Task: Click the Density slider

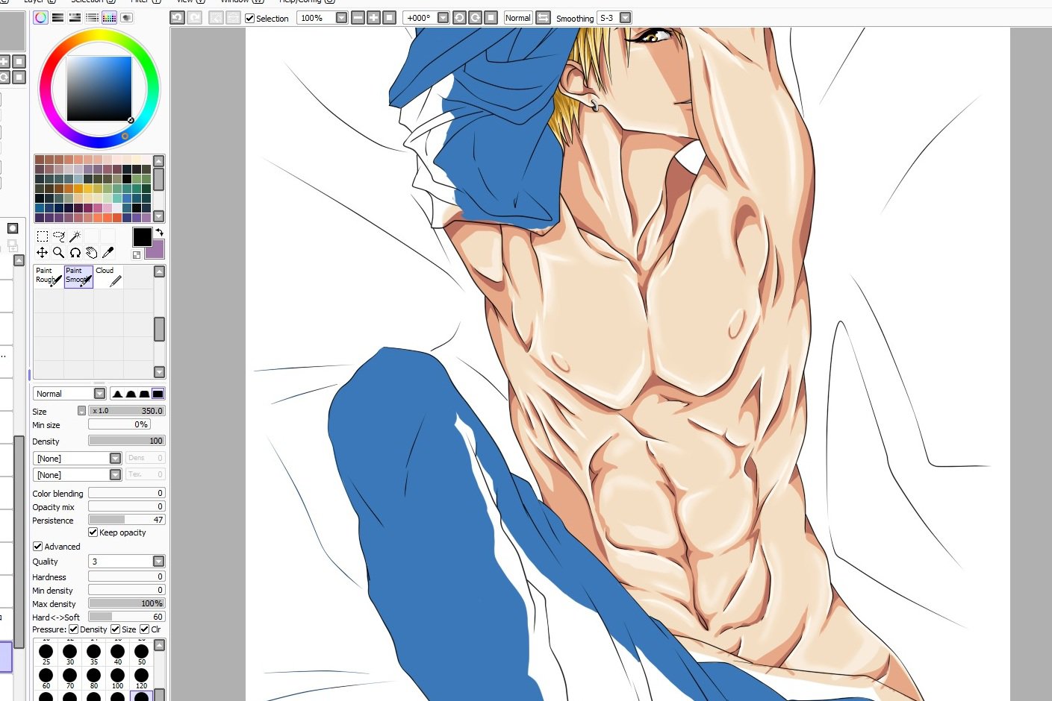Action: 126,441
